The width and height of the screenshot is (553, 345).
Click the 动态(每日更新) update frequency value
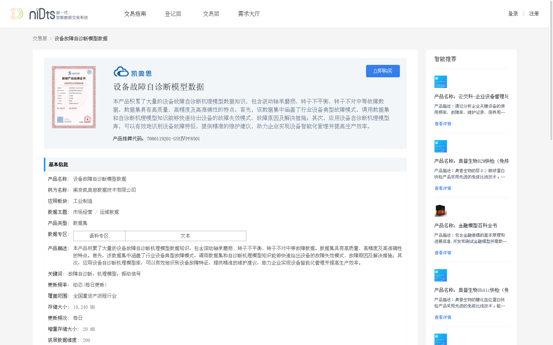(x=90, y=285)
